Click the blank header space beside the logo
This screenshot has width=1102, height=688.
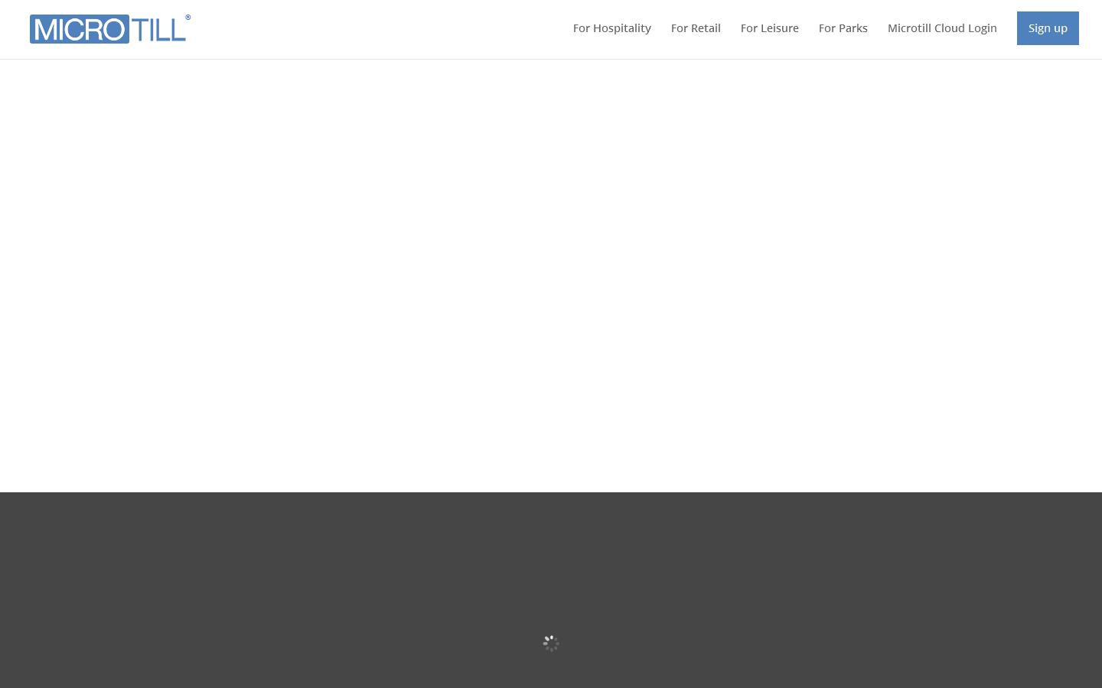coord(367,29)
